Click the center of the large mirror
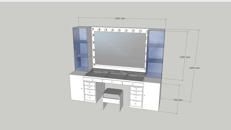 [x=120, y=49]
